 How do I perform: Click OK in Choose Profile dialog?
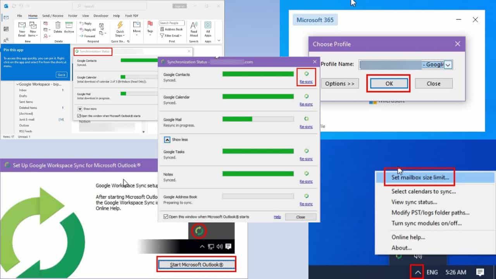[x=389, y=83]
